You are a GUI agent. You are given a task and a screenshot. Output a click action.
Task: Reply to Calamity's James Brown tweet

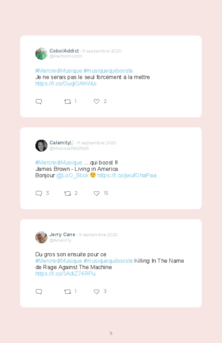[39, 193]
